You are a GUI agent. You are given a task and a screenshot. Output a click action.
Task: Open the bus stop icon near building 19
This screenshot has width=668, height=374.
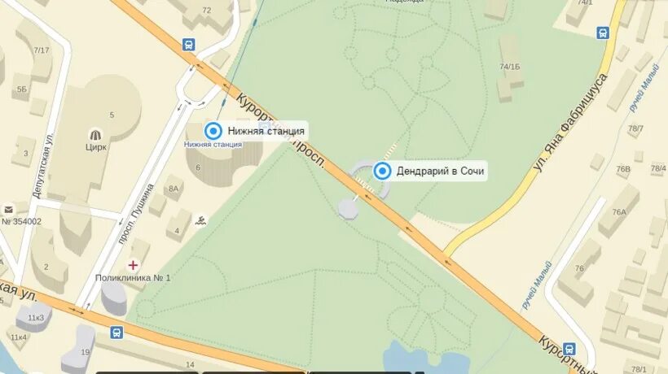[116, 333]
